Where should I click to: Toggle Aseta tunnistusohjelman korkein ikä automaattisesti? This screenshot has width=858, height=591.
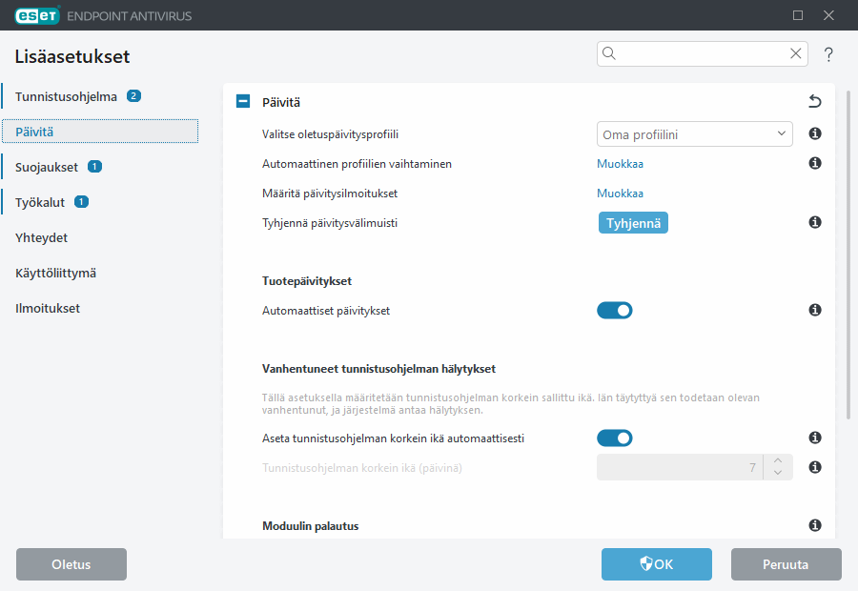click(615, 438)
